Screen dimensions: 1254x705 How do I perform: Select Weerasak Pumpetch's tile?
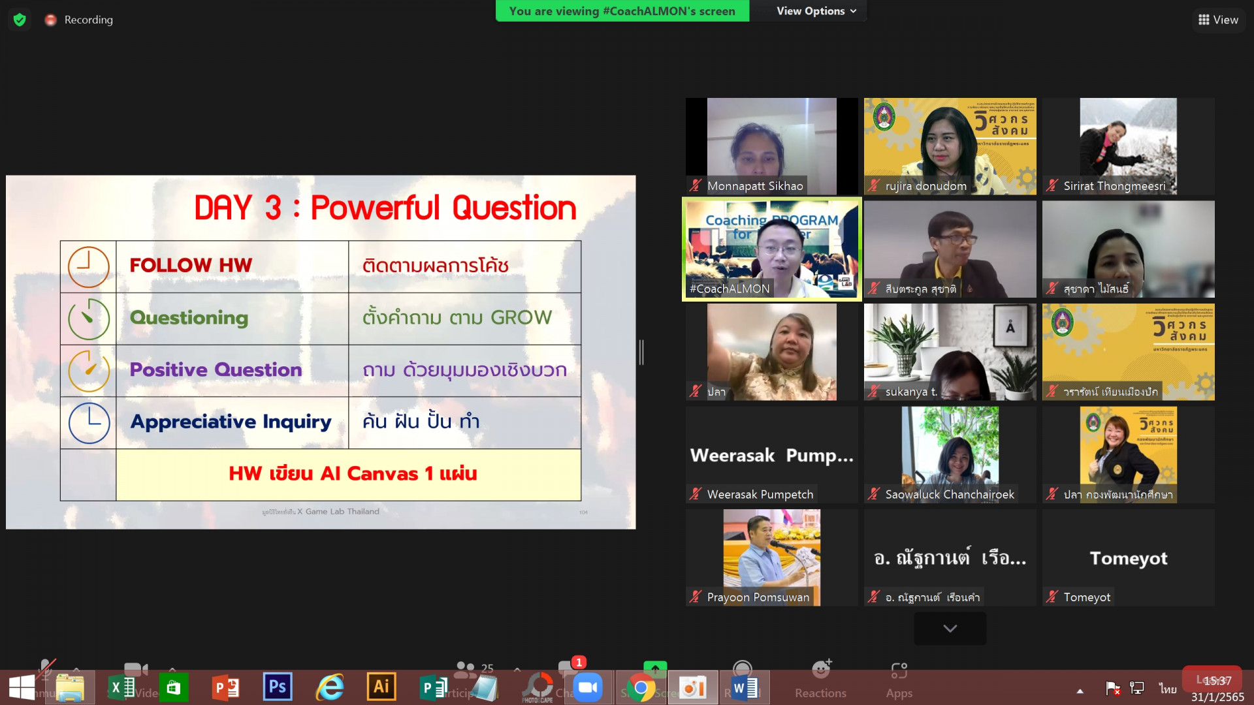pos(771,454)
